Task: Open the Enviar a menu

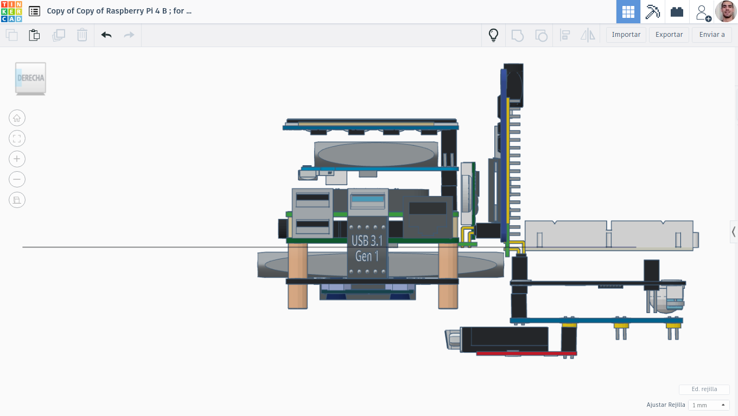Action: point(712,35)
